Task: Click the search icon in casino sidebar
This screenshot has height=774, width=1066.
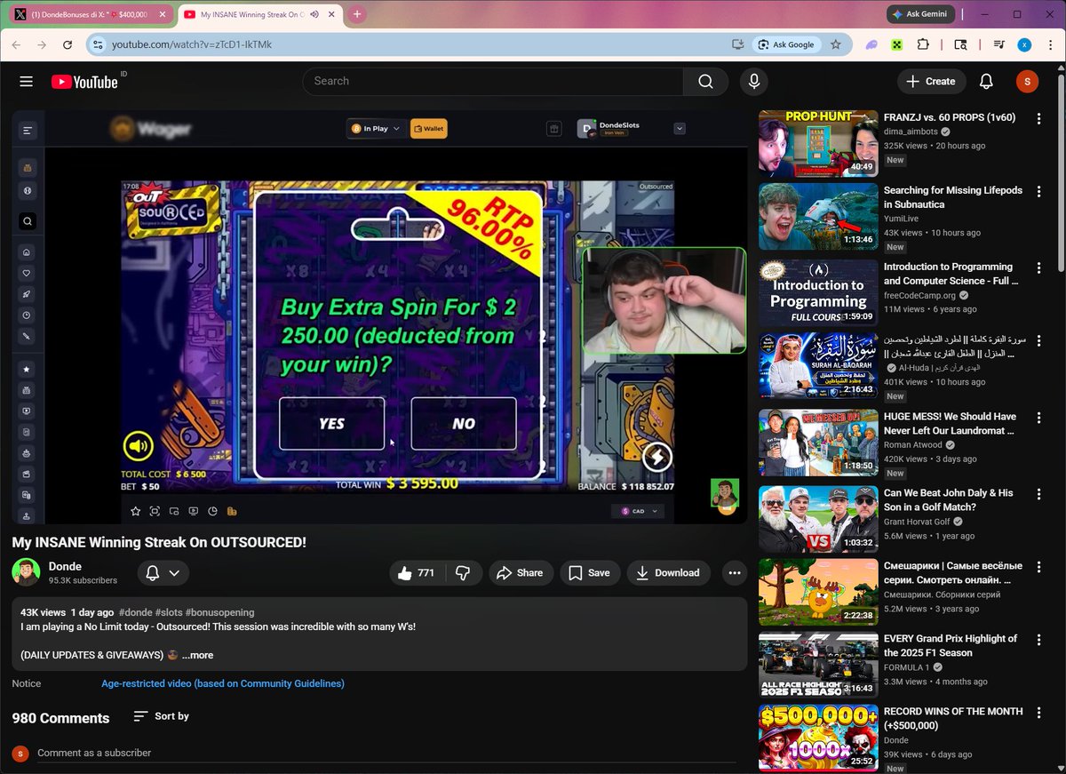Action: (x=28, y=221)
